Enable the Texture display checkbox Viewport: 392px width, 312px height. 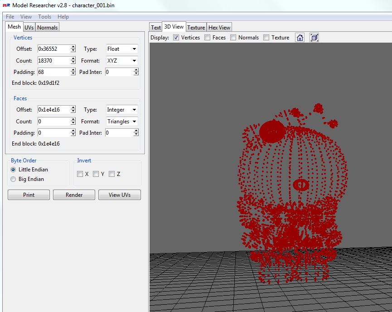[x=266, y=38]
